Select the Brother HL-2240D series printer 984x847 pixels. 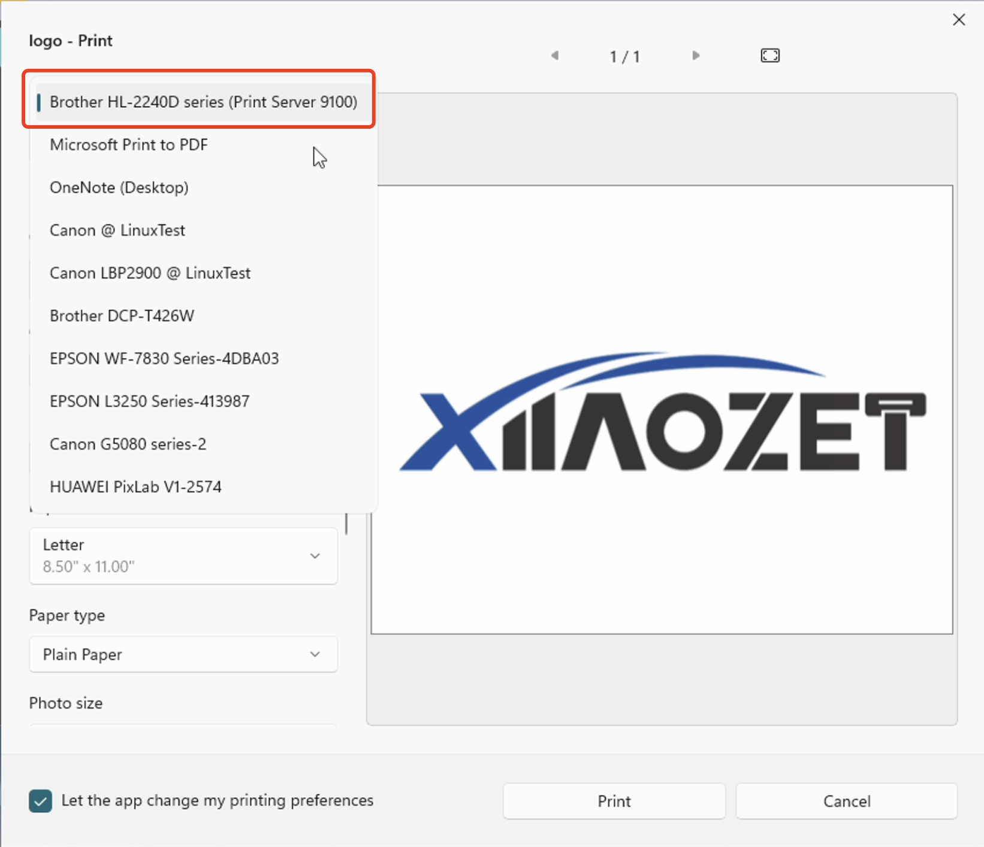pos(203,102)
